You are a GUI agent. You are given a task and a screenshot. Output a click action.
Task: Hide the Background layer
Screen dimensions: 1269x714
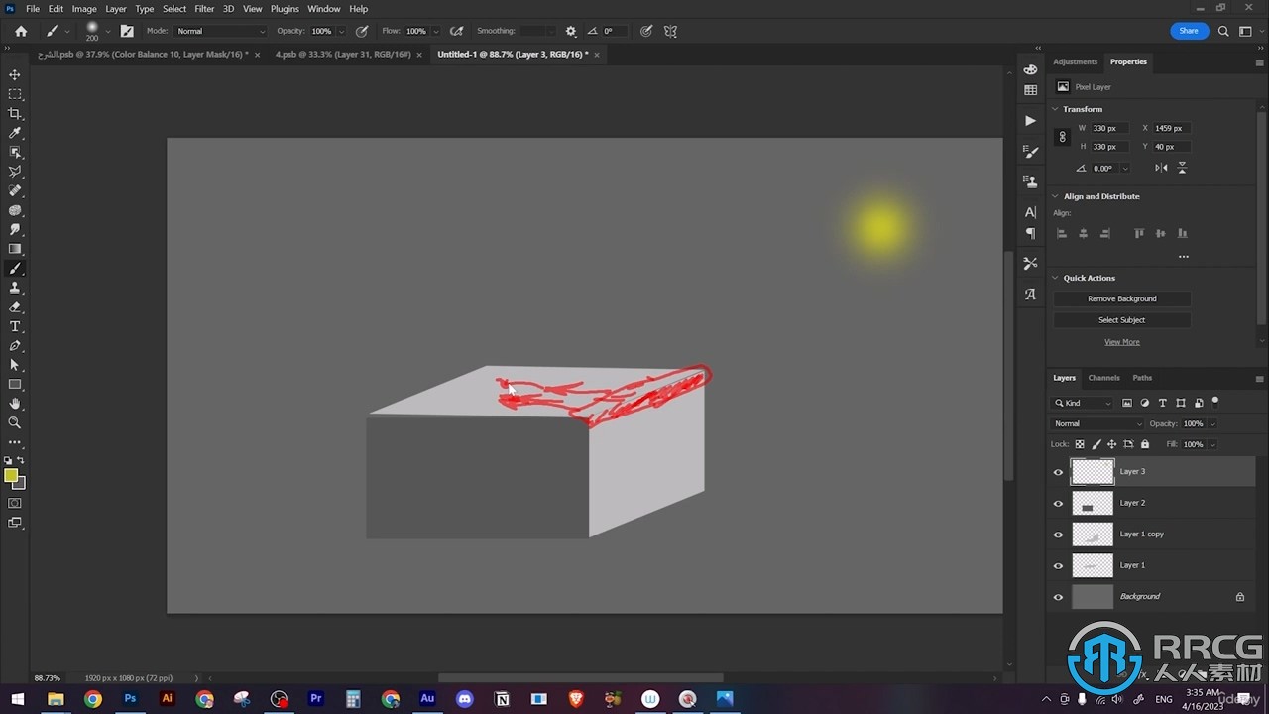(x=1058, y=597)
